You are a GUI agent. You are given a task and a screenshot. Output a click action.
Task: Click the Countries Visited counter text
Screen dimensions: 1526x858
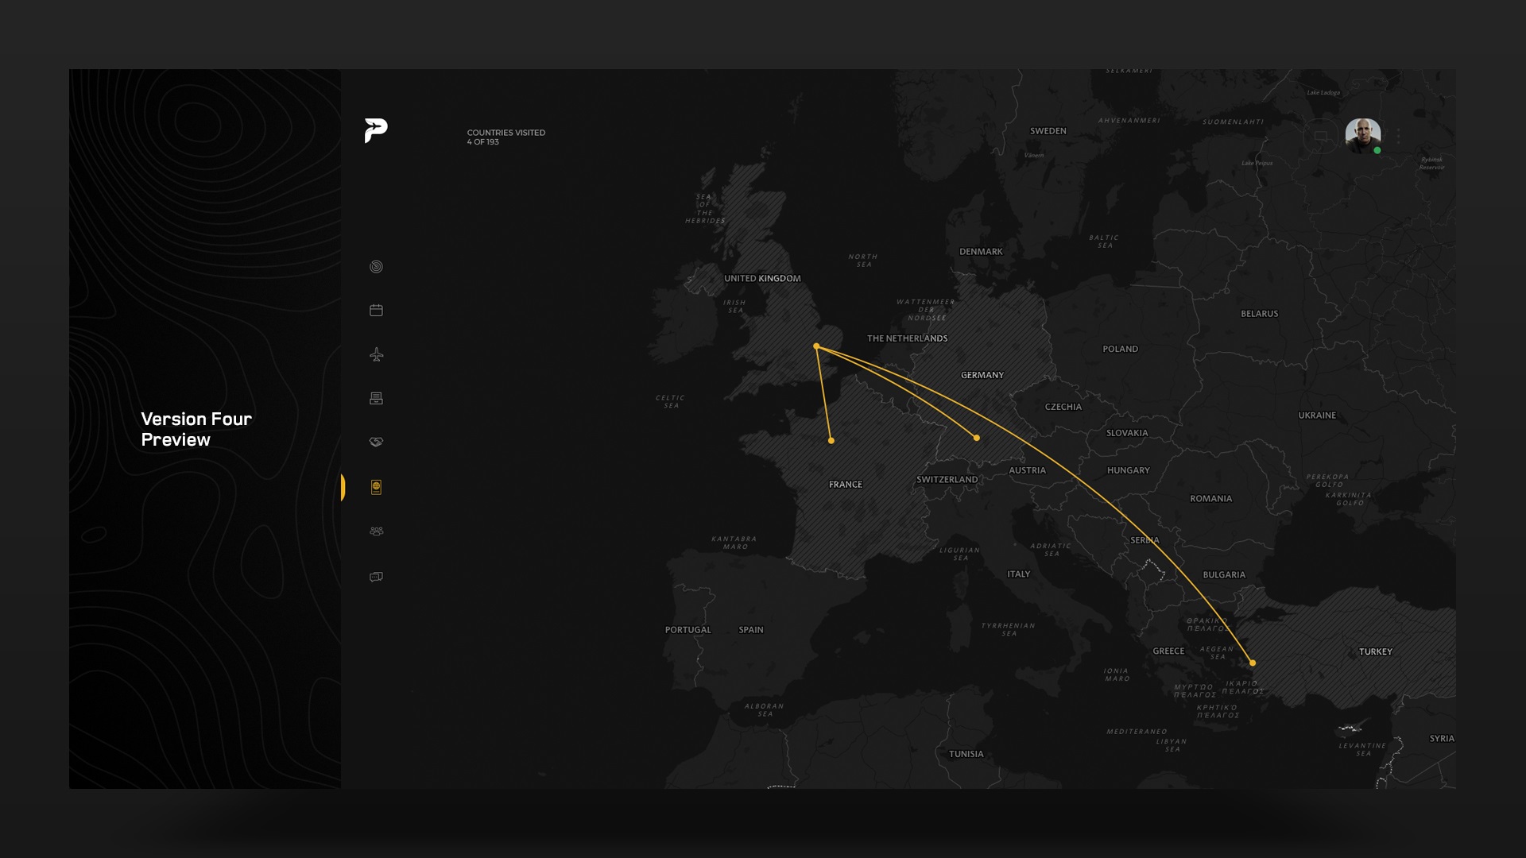[505, 137]
